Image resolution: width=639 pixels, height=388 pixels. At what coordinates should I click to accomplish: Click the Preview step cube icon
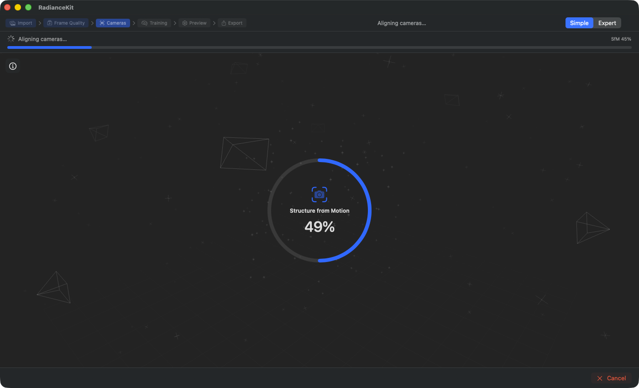[185, 23]
